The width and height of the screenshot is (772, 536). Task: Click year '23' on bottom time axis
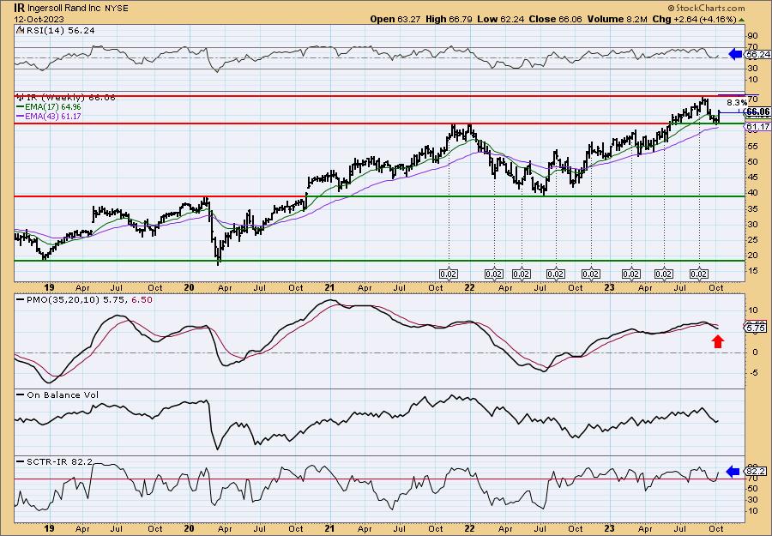pos(610,528)
